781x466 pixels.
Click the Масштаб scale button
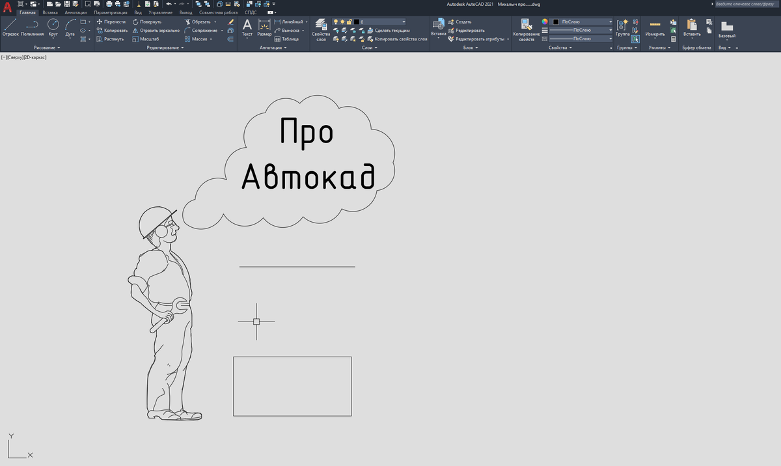pyautogui.click(x=144, y=39)
